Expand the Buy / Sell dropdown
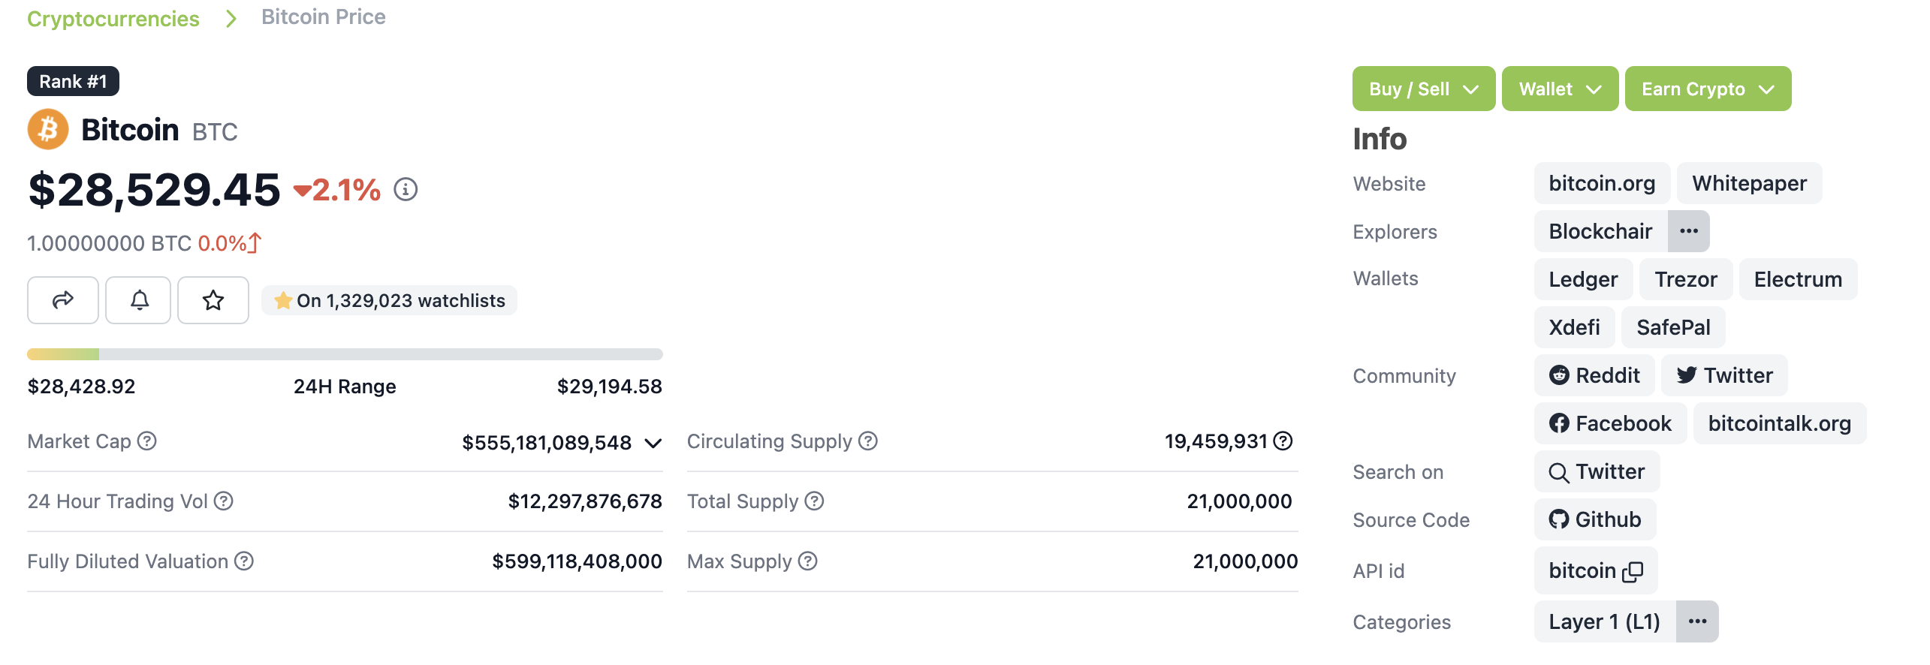The width and height of the screenshot is (1930, 665). click(1423, 89)
